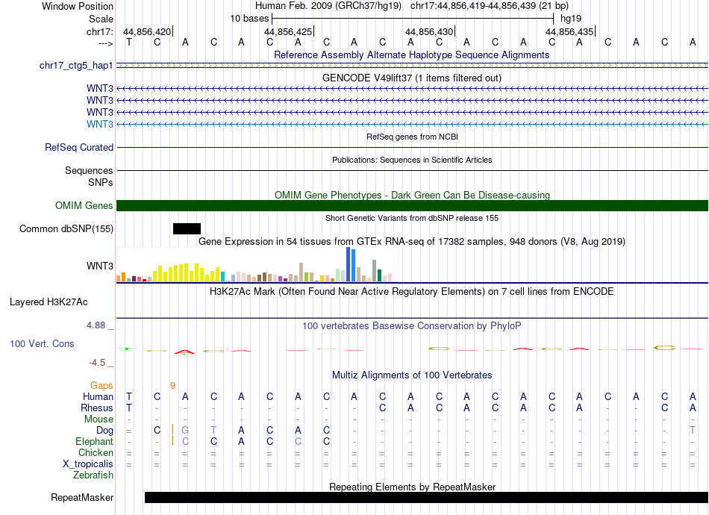Click the Scale label
The image size is (709, 515).
coord(101,19)
